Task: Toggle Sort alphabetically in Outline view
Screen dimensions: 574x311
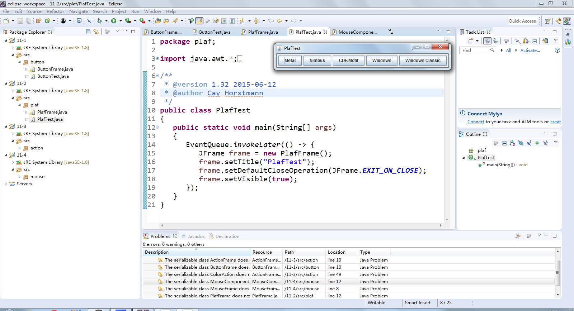Action: [512, 143]
